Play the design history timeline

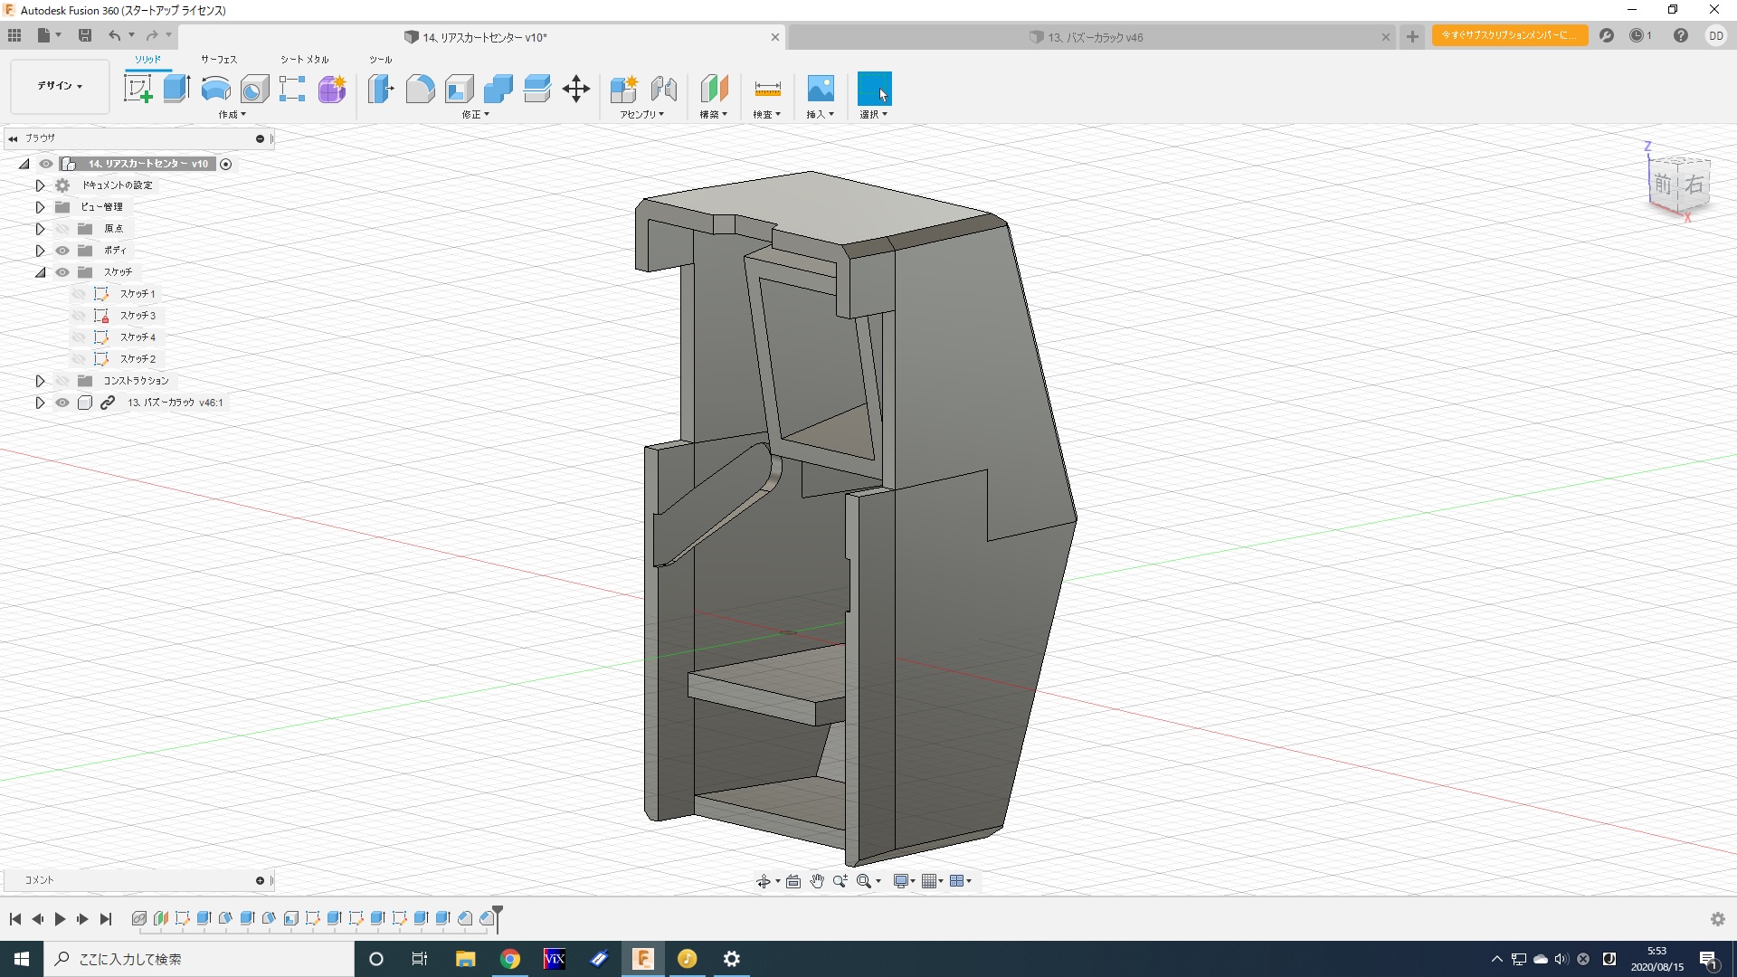coord(60,919)
